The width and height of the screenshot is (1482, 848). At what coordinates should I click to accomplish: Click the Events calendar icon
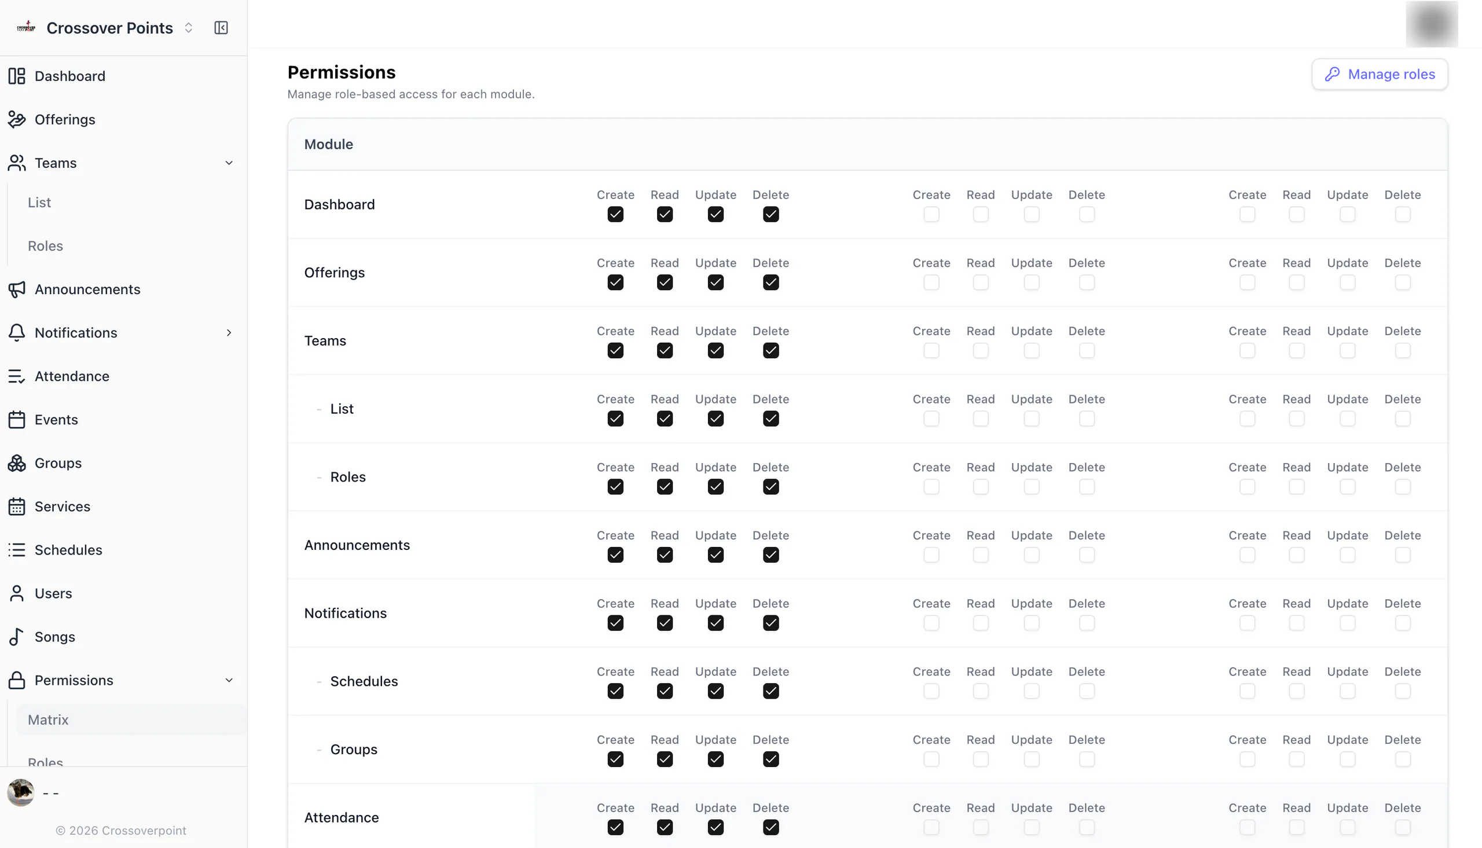coord(17,419)
